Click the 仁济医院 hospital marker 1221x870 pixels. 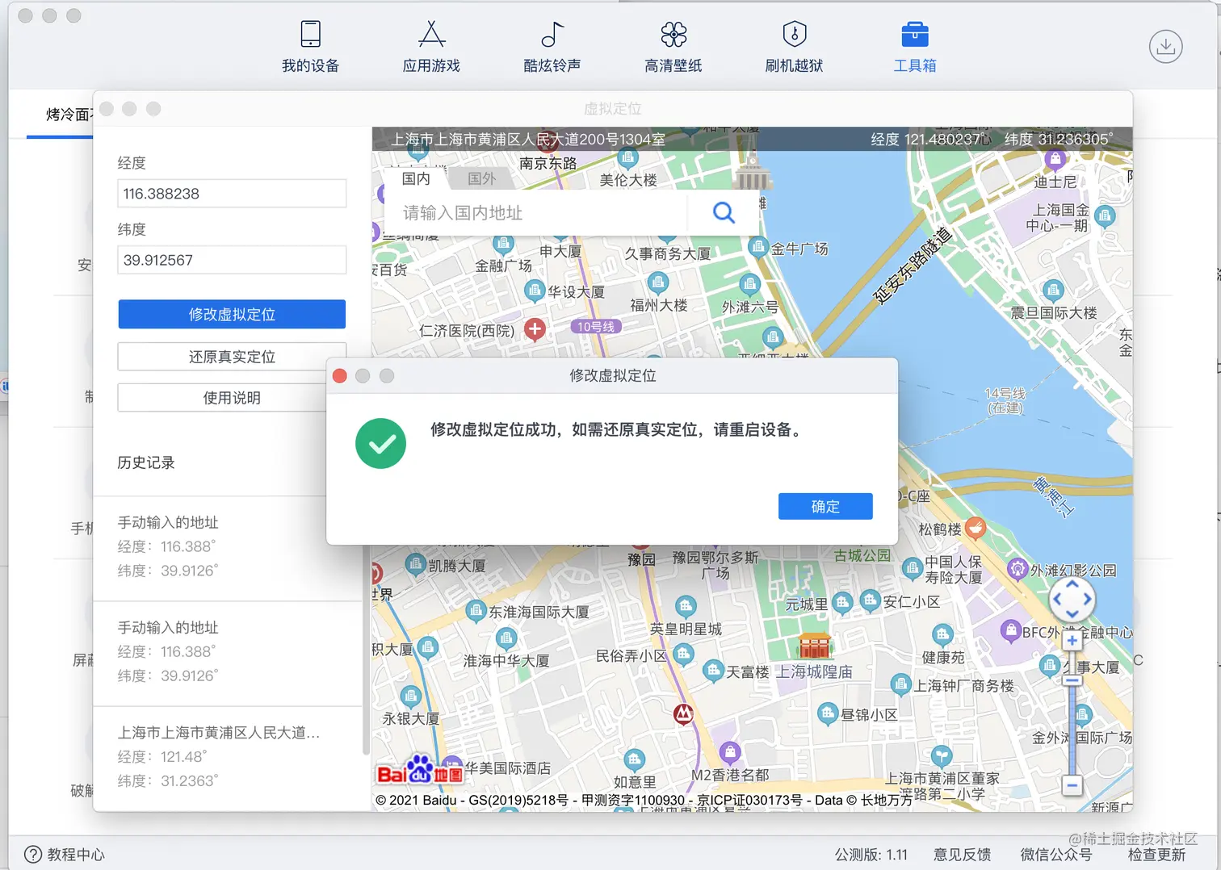[535, 328]
